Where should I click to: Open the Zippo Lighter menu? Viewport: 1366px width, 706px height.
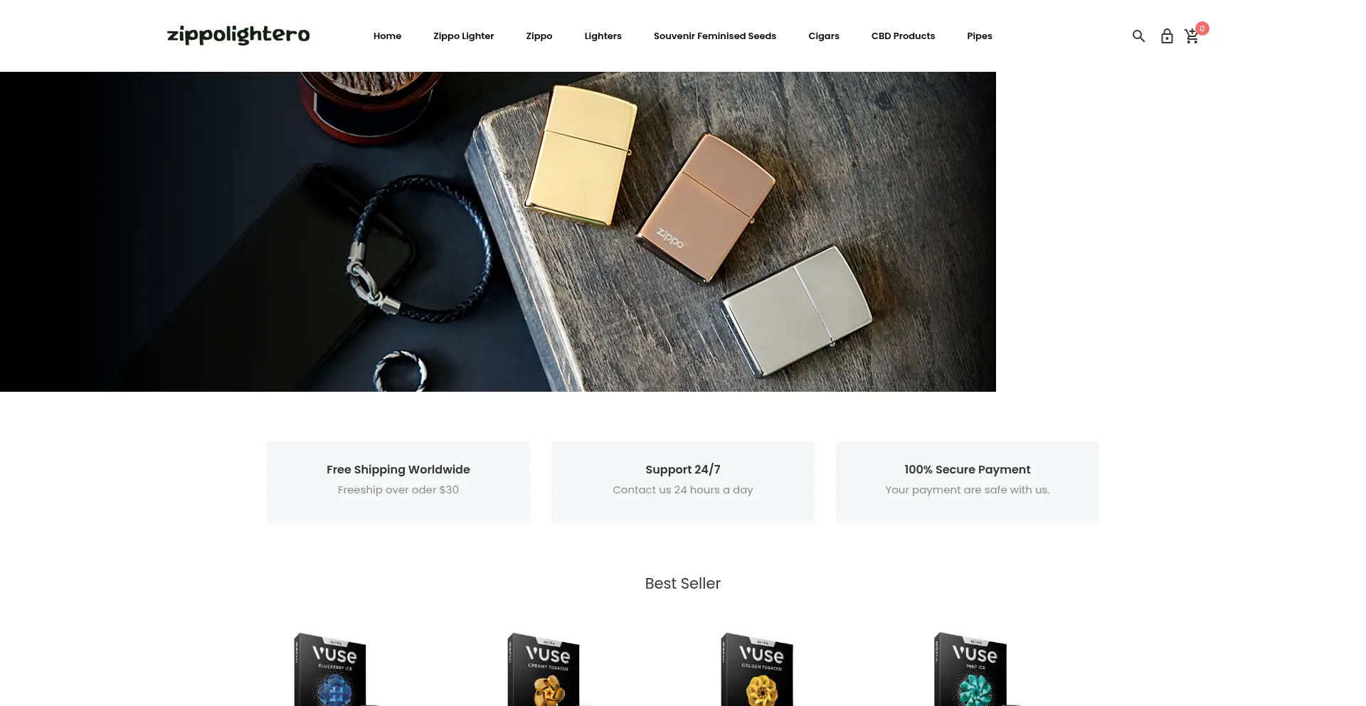463,36
